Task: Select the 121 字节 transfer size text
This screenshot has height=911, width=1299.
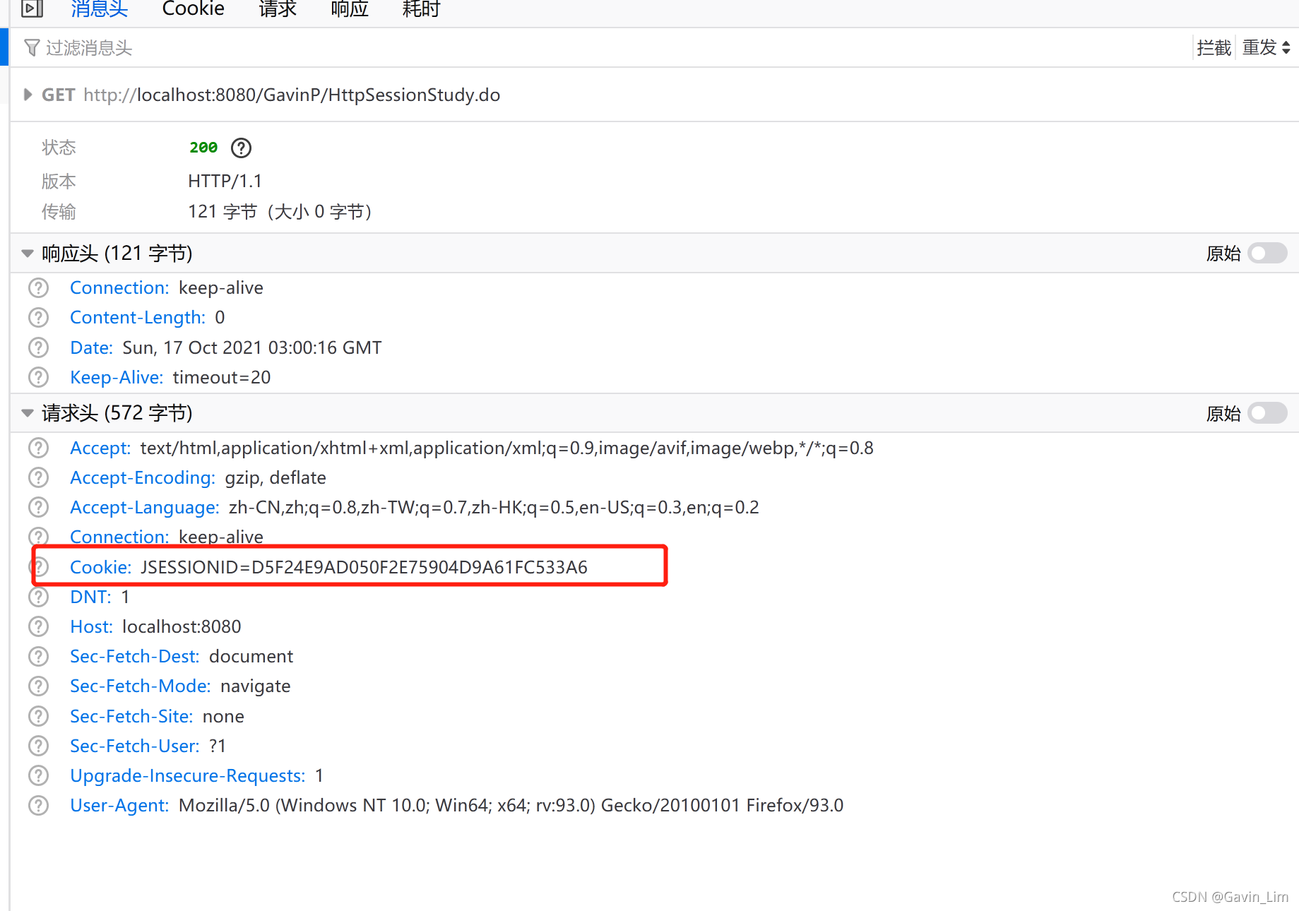Action: coord(222,212)
